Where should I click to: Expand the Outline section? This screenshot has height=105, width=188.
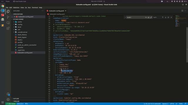pos(28,99)
